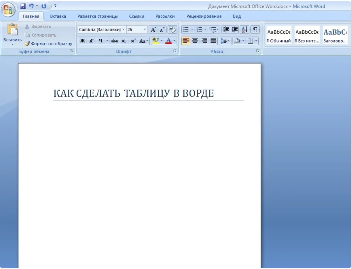This screenshot has width=351, height=269.
Task: Apply the paragraph shading fill
Action: point(237,41)
